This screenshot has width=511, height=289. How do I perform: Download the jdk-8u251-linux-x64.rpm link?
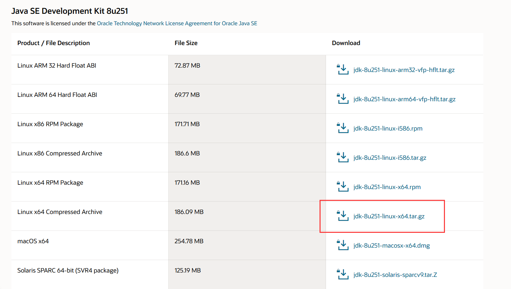coord(387,187)
